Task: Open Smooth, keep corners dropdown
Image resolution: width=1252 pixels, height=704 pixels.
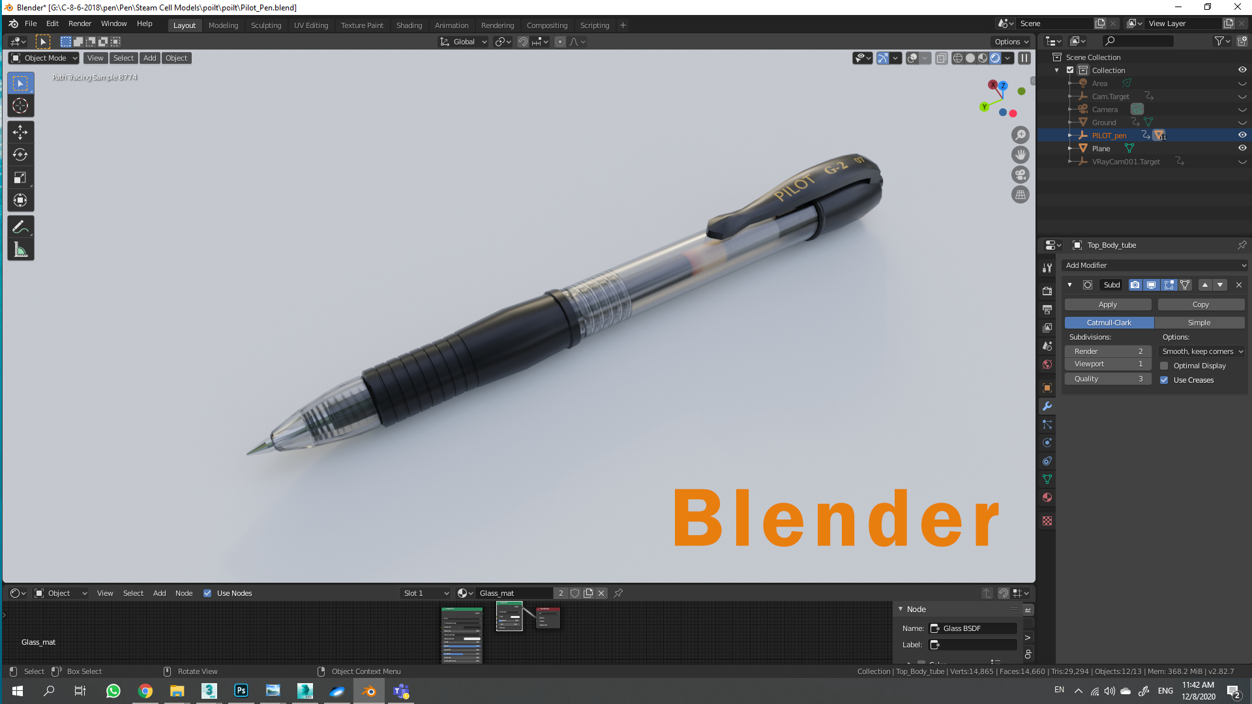Action: click(x=1202, y=351)
